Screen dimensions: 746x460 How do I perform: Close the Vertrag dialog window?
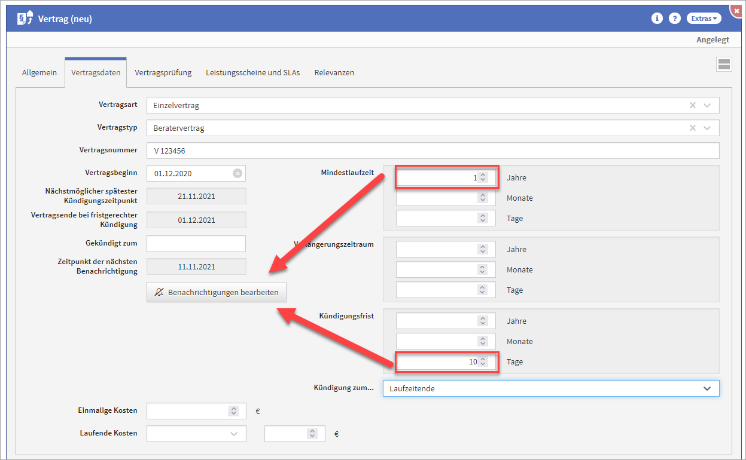(x=739, y=10)
